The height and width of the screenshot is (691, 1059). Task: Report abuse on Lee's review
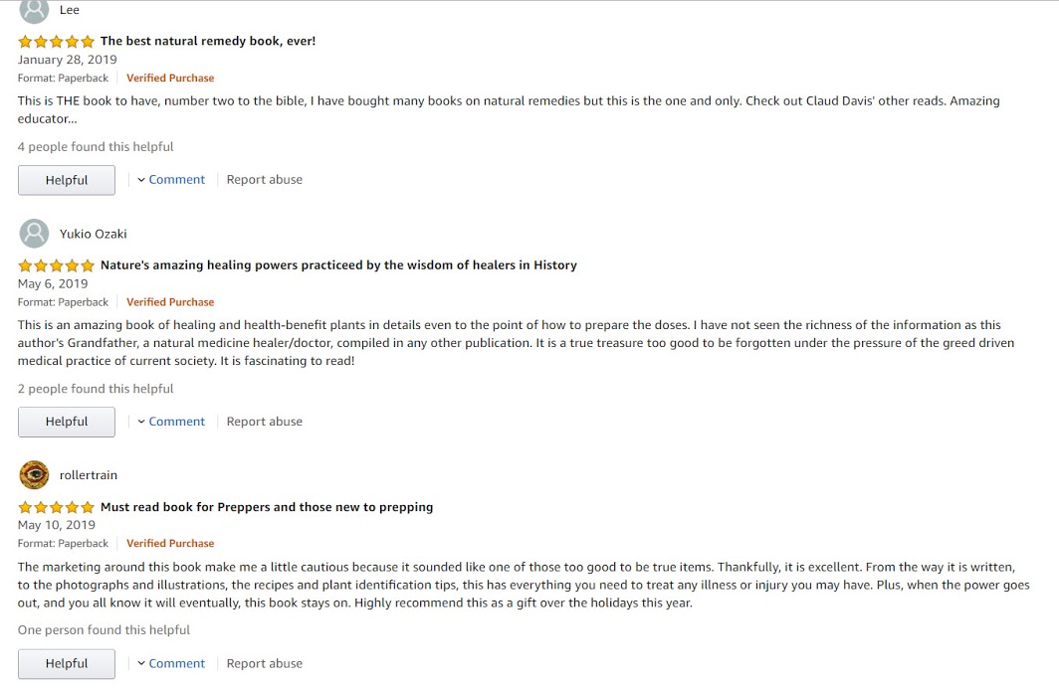point(264,180)
